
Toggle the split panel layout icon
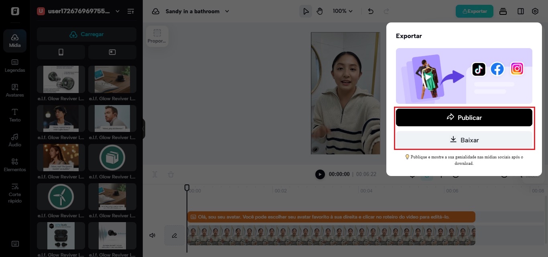(520, 11)
